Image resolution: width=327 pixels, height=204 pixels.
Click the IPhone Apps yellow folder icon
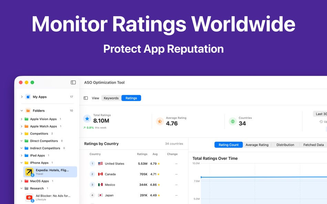click(26, 163)
